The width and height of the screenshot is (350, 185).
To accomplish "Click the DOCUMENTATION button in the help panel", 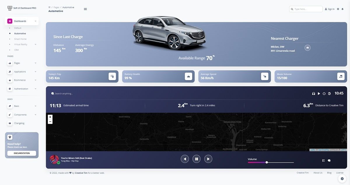I will point(22,153).
